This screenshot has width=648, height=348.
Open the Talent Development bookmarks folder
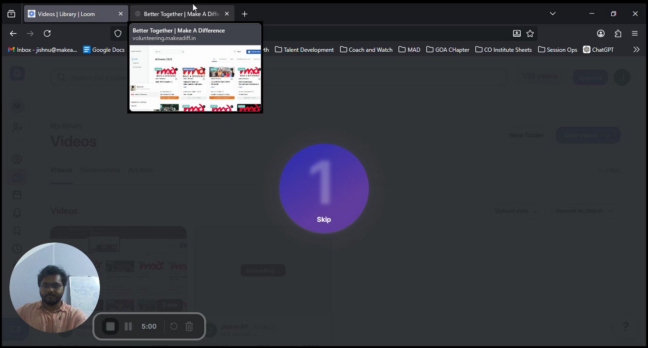coord(304,49)
